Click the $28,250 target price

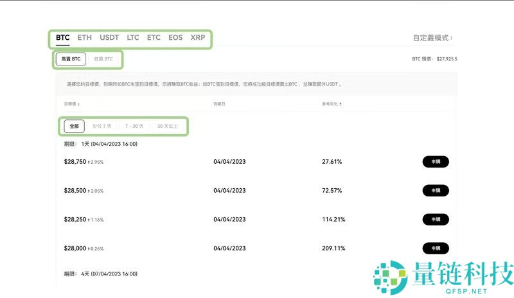pyautogui.click(x=75, y=219)
